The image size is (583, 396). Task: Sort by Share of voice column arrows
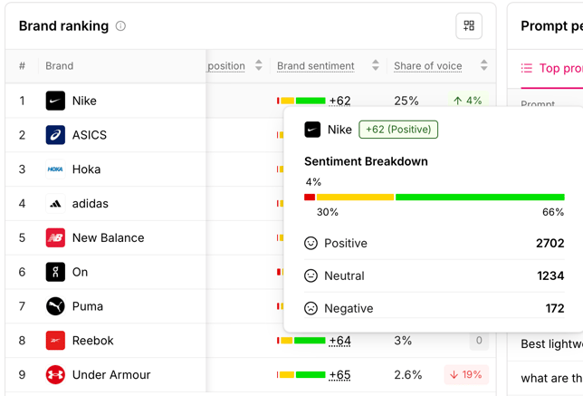tap(483, 65)
